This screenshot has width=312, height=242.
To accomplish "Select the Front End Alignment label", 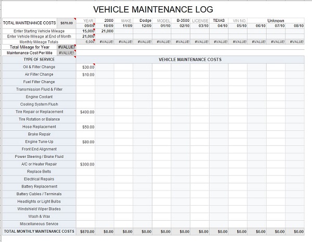I will click(39, 149).
